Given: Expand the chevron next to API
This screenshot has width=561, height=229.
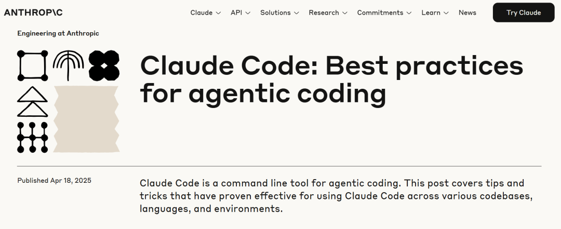Looking at the screenshot, I should pos(248,13).
